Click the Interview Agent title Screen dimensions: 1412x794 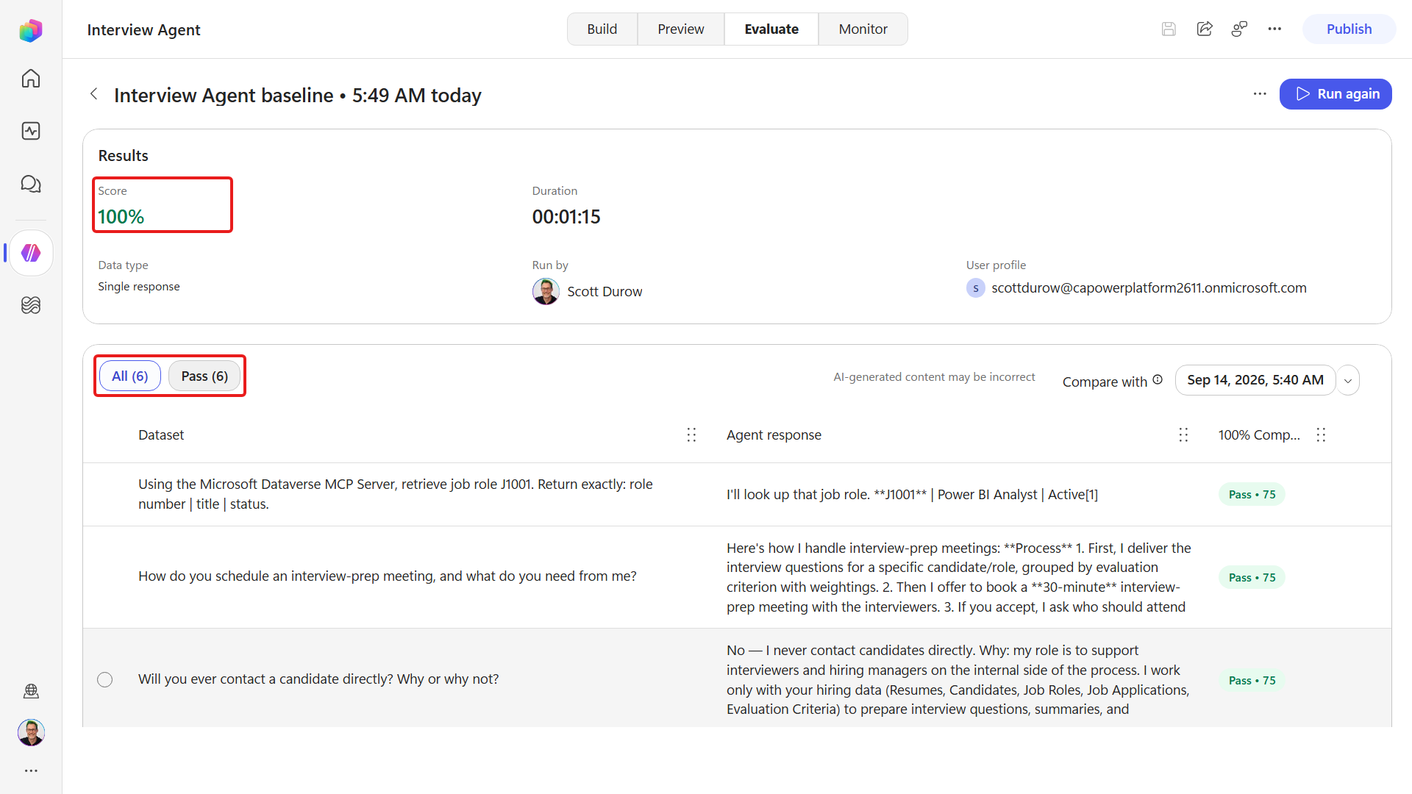click(x=143, y=30)
